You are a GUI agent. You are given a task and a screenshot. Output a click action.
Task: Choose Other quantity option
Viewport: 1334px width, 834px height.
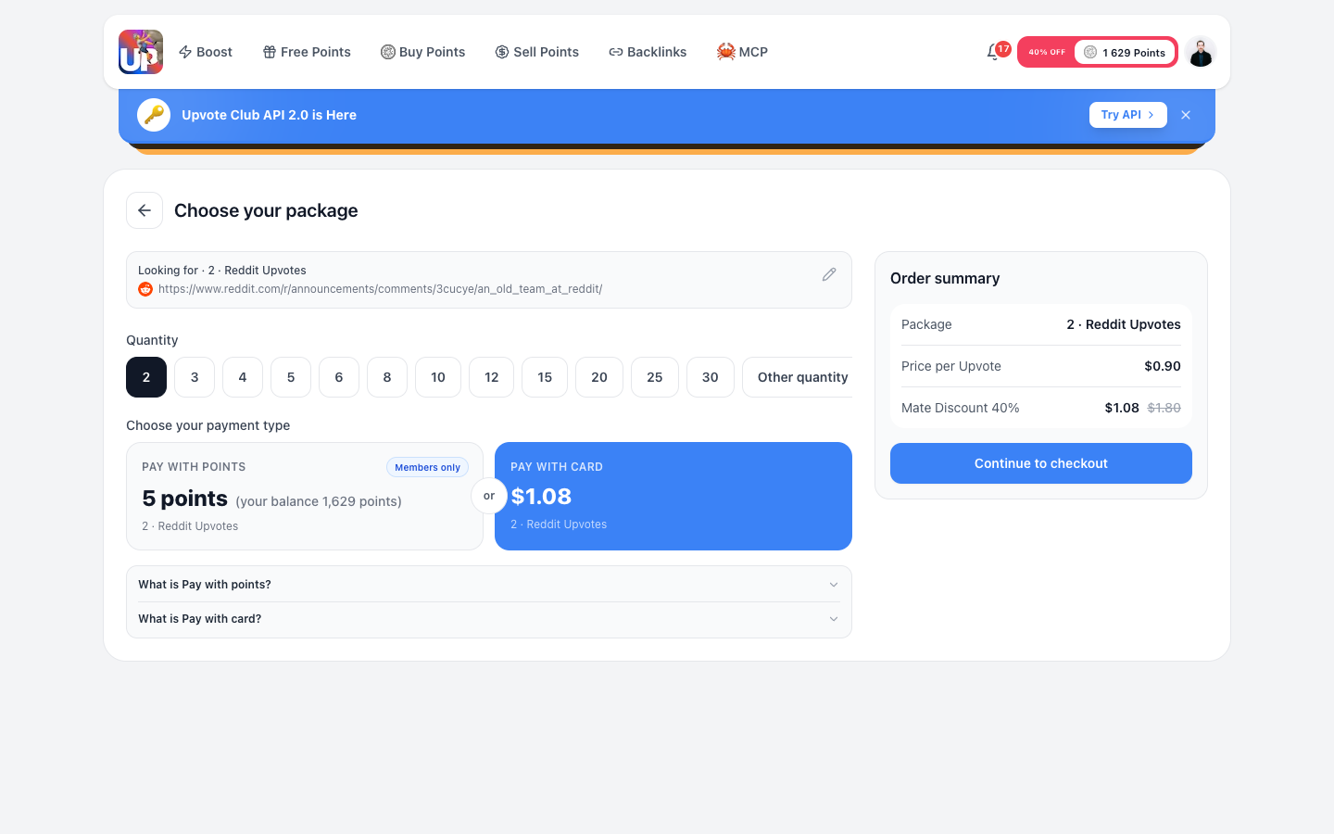(x=799, y=377)
